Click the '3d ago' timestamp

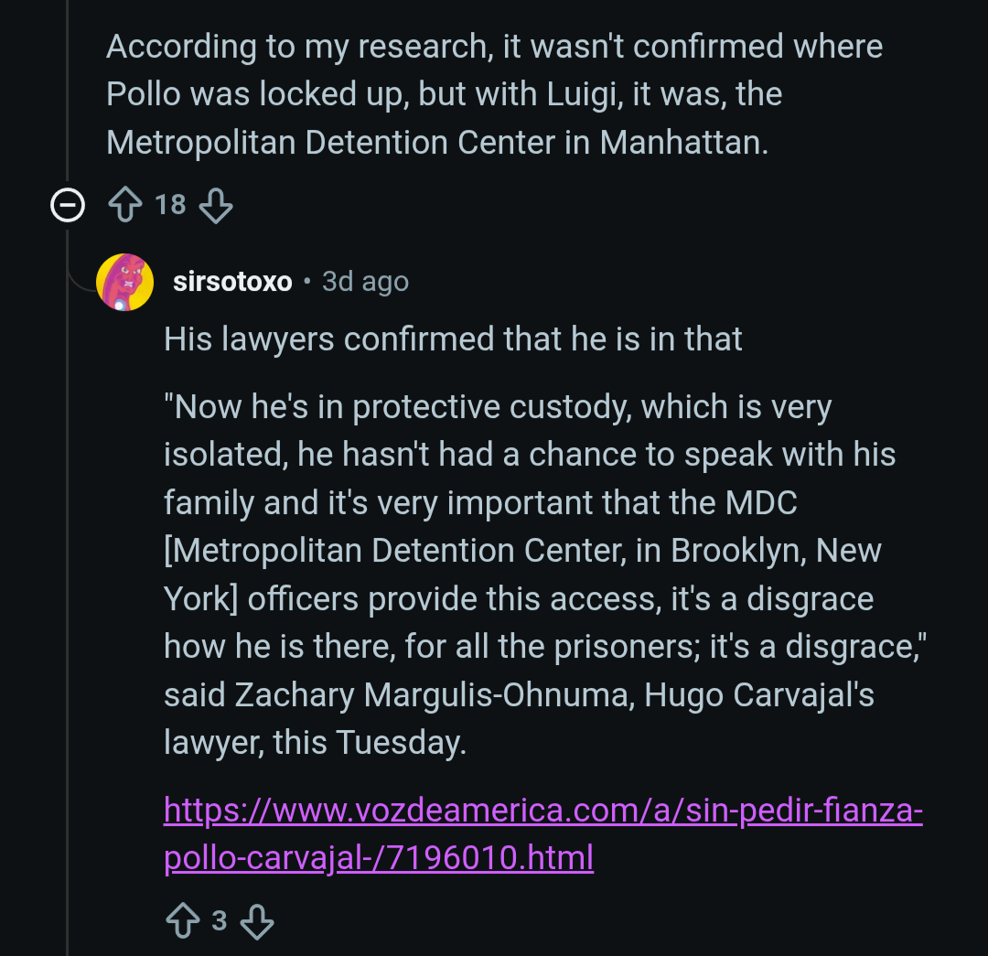pos(365,282)
